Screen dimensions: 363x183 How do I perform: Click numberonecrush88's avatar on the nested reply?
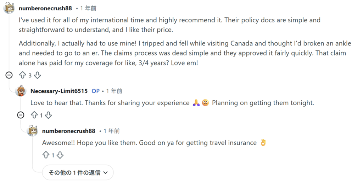pos(33,131)
